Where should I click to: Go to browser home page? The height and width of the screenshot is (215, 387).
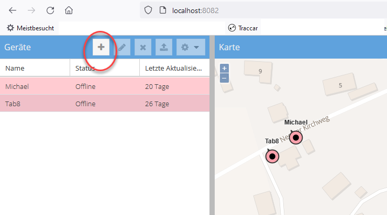pyautogui.click(x=69, y=10)
